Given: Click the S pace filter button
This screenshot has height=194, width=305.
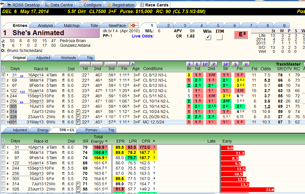Looking at the screenshot, I should pos(236,64).
